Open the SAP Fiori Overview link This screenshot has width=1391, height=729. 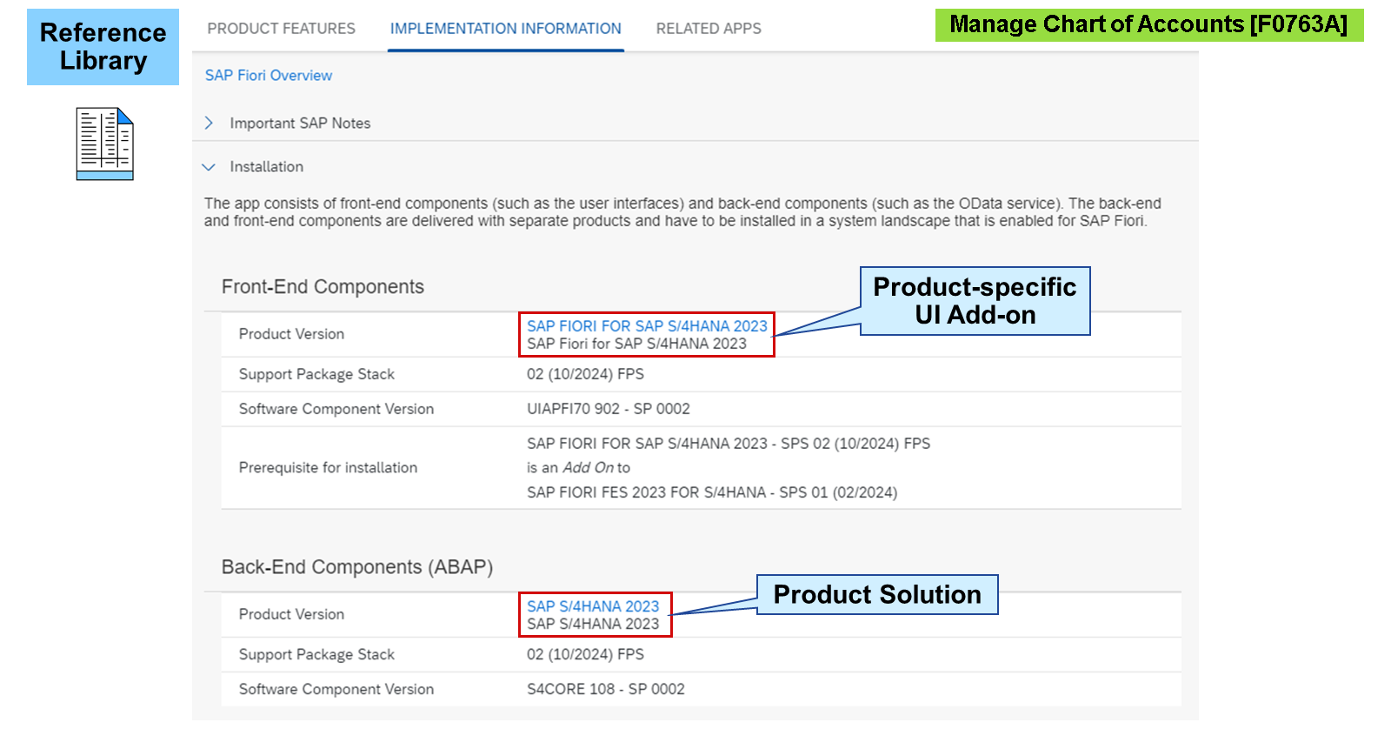tap(269, 76)
